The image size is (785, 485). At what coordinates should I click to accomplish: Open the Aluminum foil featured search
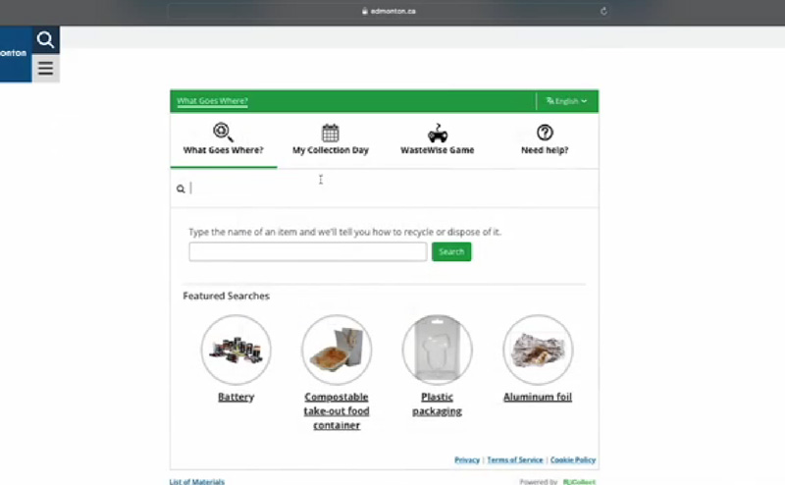[x=538, y=397]
